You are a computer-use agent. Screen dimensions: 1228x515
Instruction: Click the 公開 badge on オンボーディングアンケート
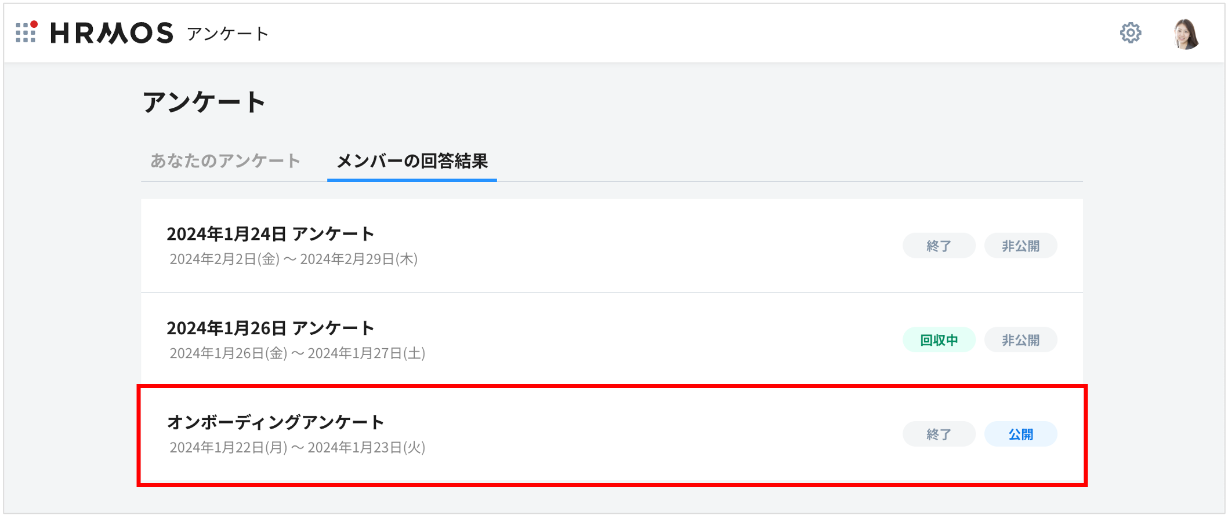pyautogui.click(x=1020, y=433)
